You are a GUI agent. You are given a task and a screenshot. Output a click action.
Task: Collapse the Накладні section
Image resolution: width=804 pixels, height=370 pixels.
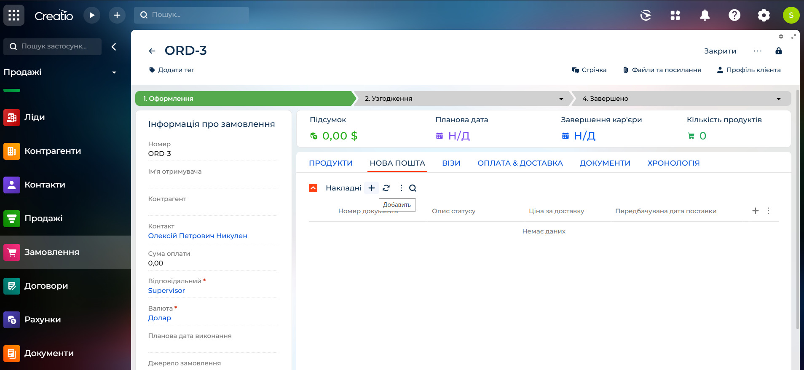(313, 188)
